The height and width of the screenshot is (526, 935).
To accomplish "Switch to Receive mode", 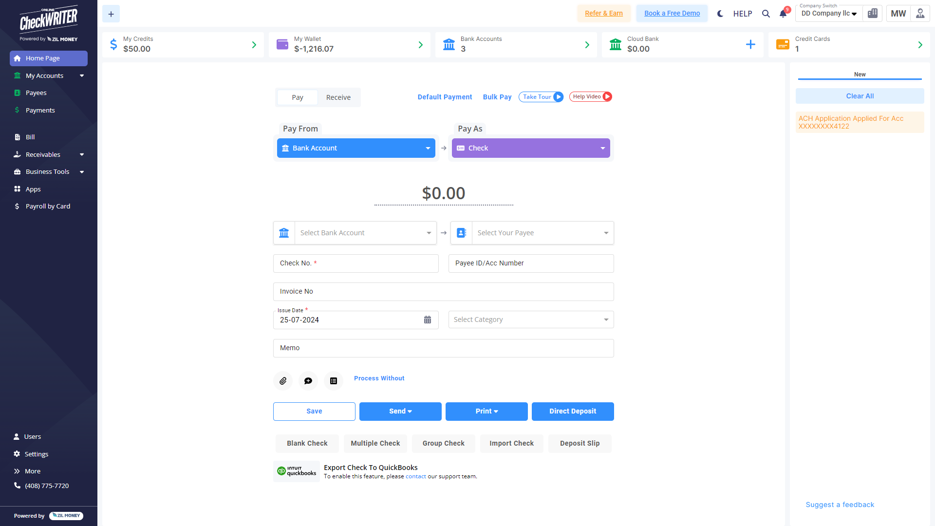I will (x=338, y=97).
